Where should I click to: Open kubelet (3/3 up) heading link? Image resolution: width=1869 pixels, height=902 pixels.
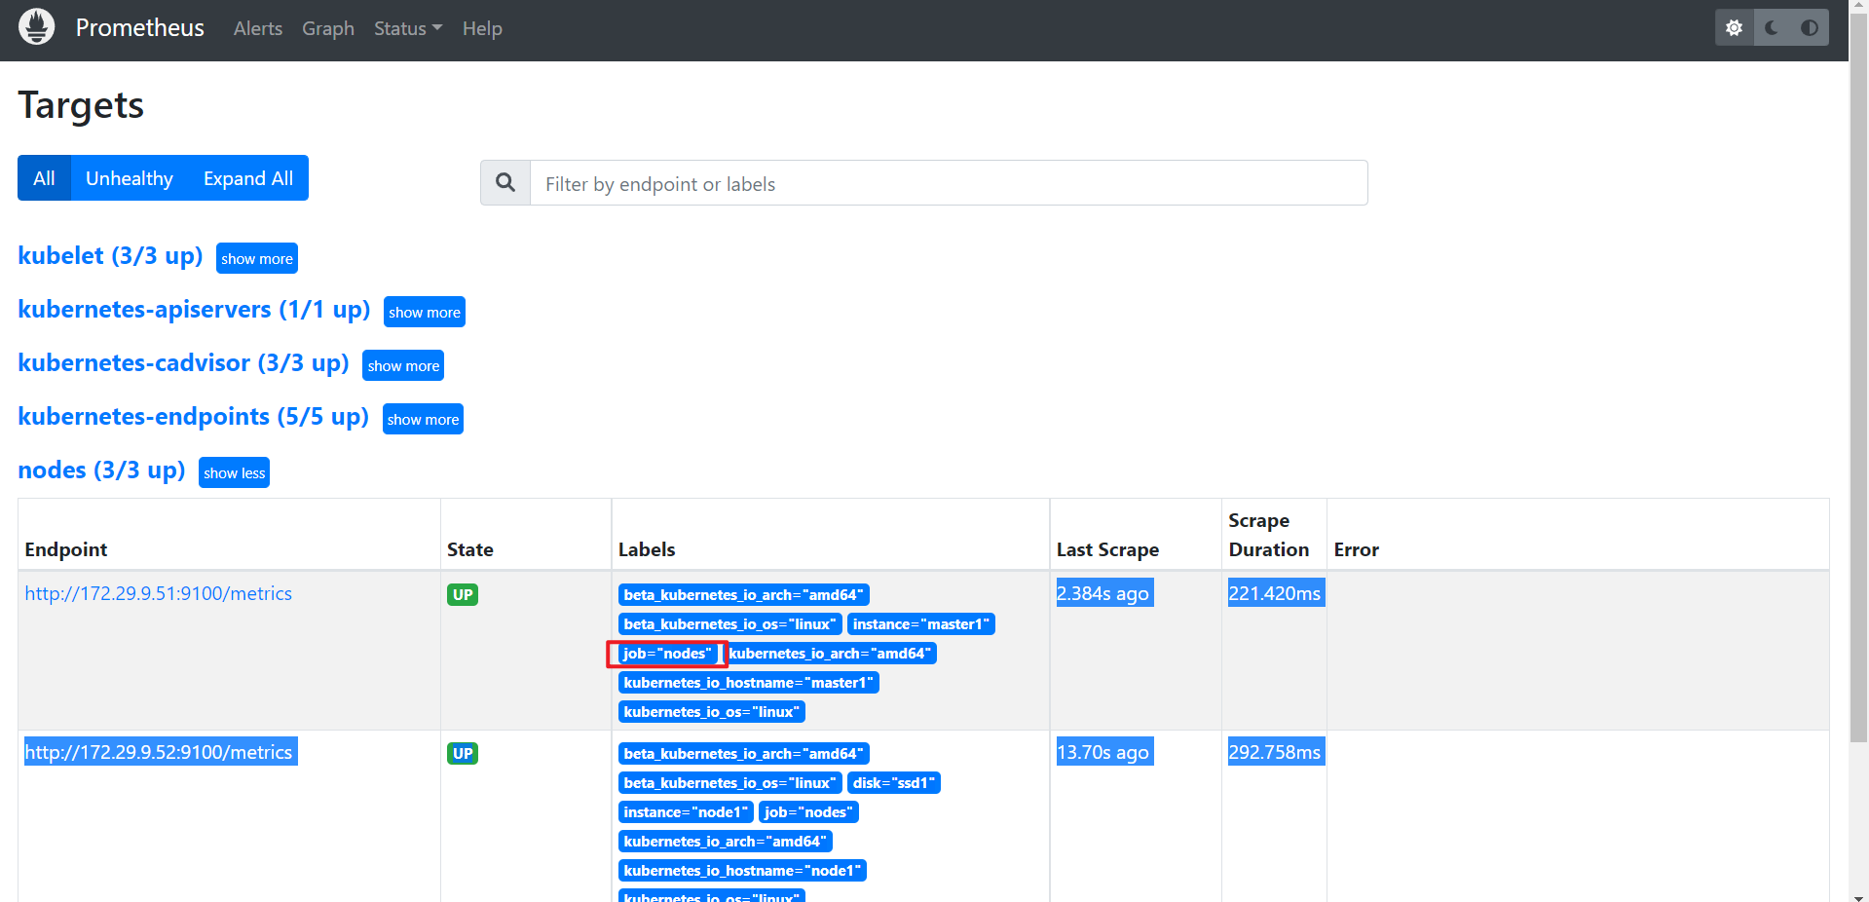(110, 255)
